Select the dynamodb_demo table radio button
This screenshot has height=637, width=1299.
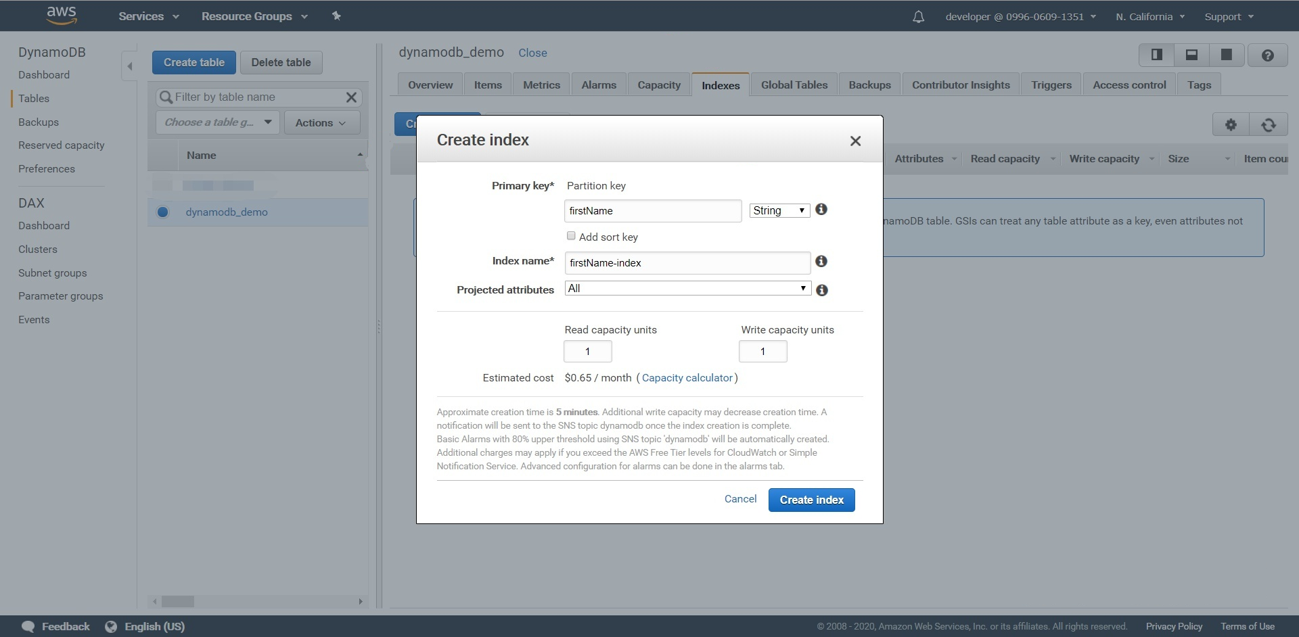coord(162,212)
